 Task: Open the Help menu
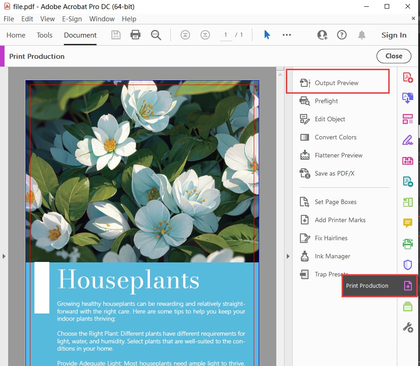click(129, 19)
